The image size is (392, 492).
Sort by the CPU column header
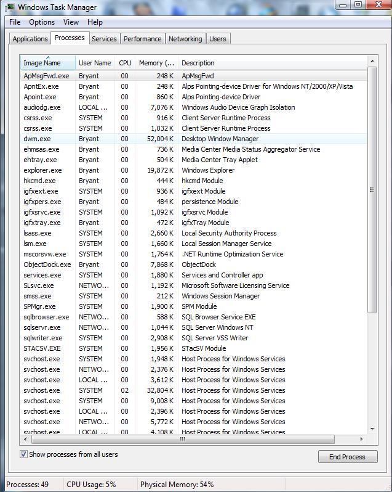click(x=125, y=63)
